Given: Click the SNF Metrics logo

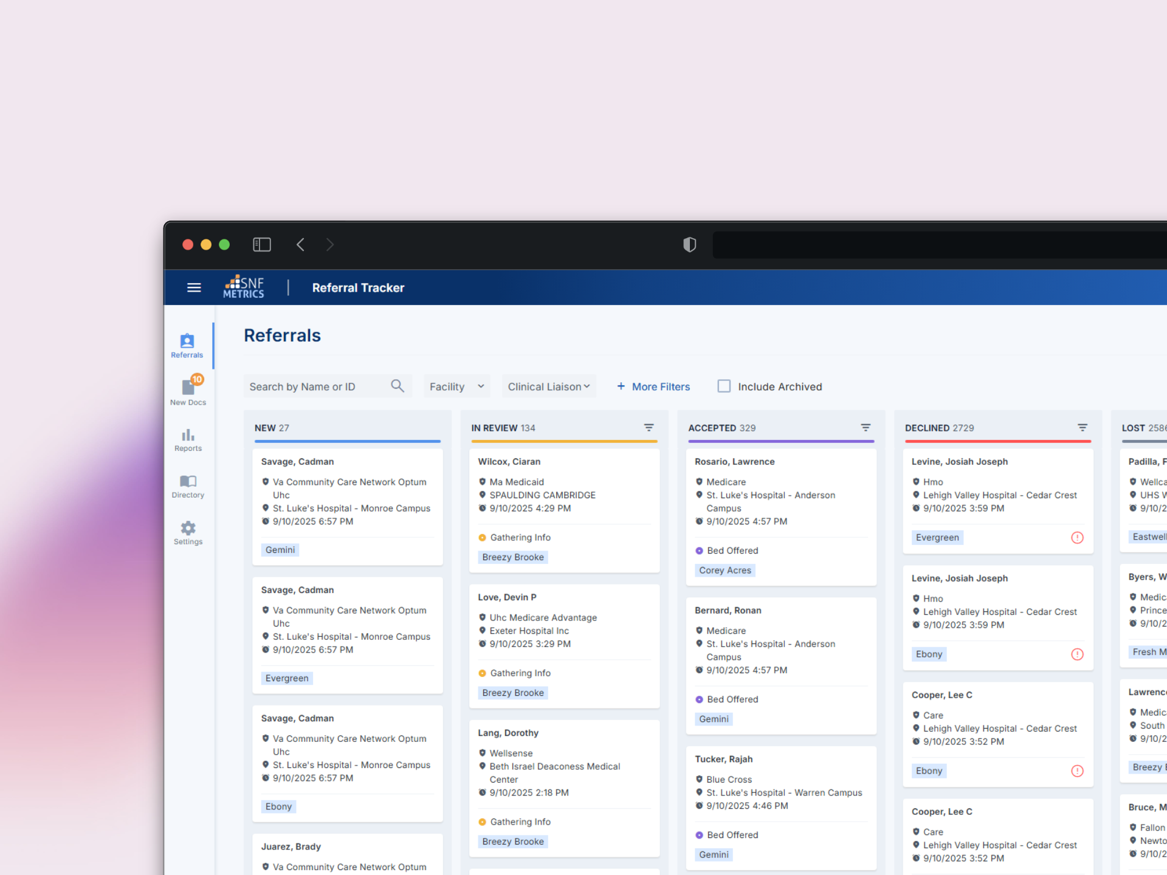Looking at the screenshot, I should click(244, 287).
